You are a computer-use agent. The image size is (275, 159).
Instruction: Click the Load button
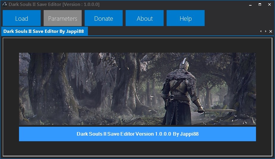tap(22, 18)
